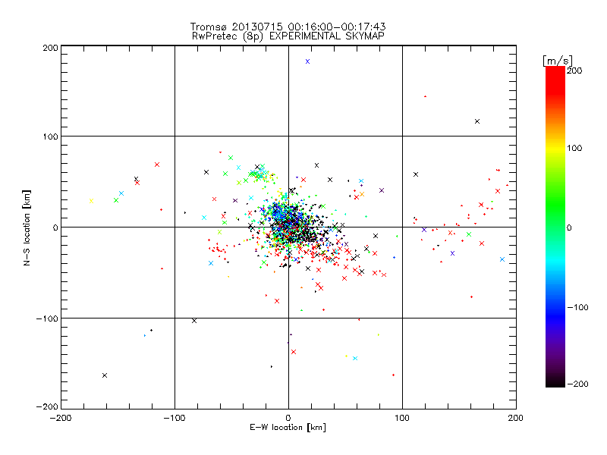Pick the yellow band of the colorbar
607x455 pixels.
point(555,148)
